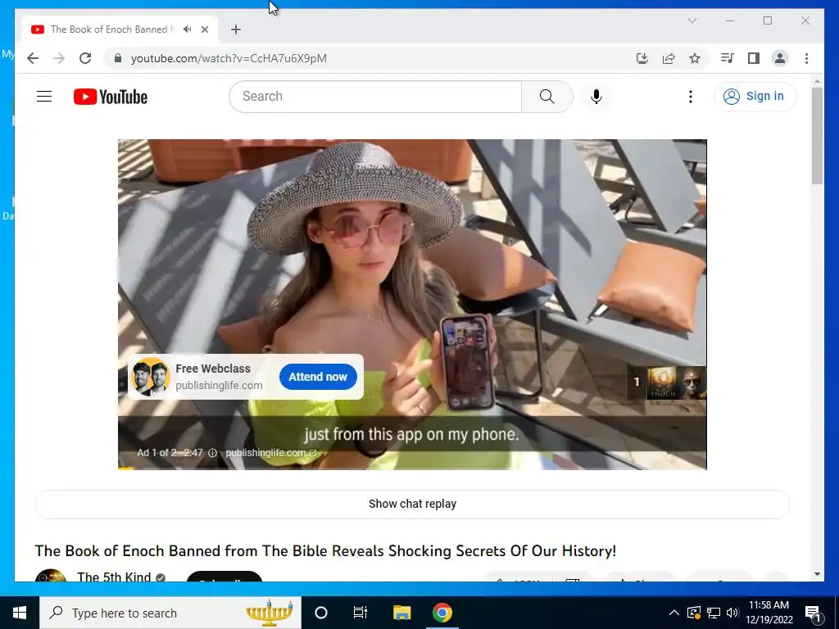Open Cortana circle on taskbar
This screenshot has width=839, height=629.
pyautogui.click(x=321, y=613)
